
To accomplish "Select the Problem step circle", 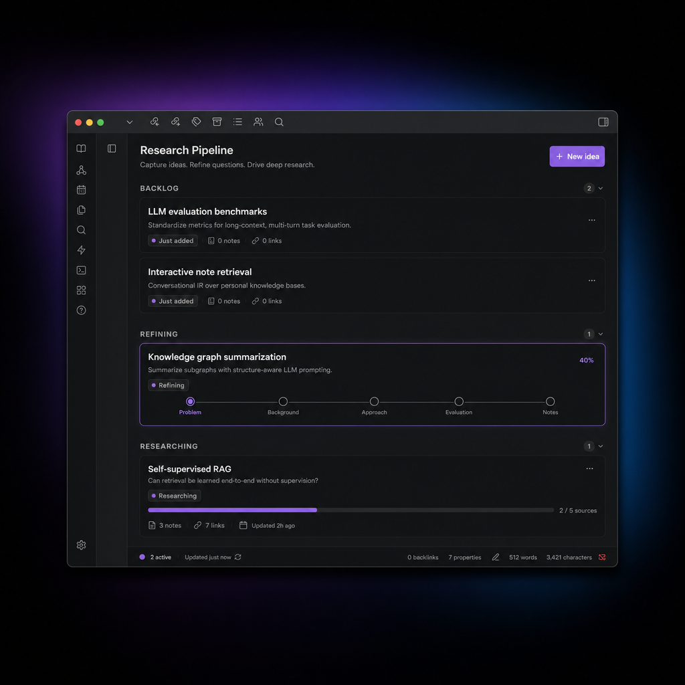I will click(x=190, y=401).
